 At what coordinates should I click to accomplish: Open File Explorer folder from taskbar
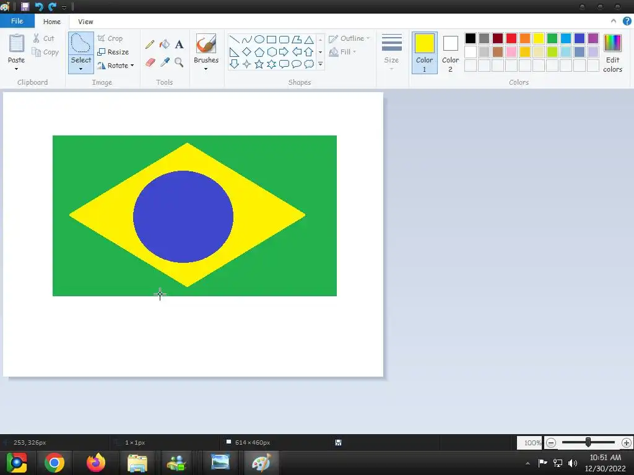(x=137, y=463)
